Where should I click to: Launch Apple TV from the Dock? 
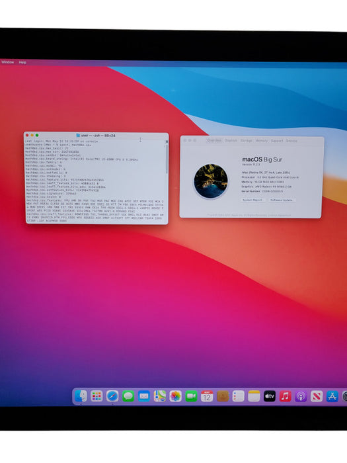270,396
